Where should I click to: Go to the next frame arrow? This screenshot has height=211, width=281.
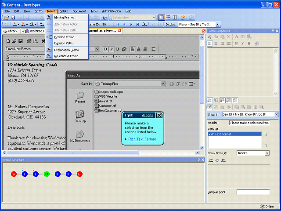131,25
